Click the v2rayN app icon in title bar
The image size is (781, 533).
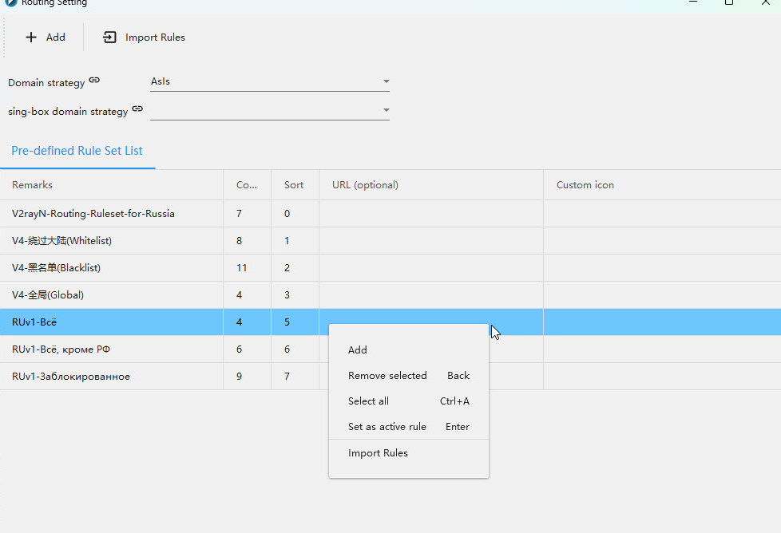pos(10,2)
